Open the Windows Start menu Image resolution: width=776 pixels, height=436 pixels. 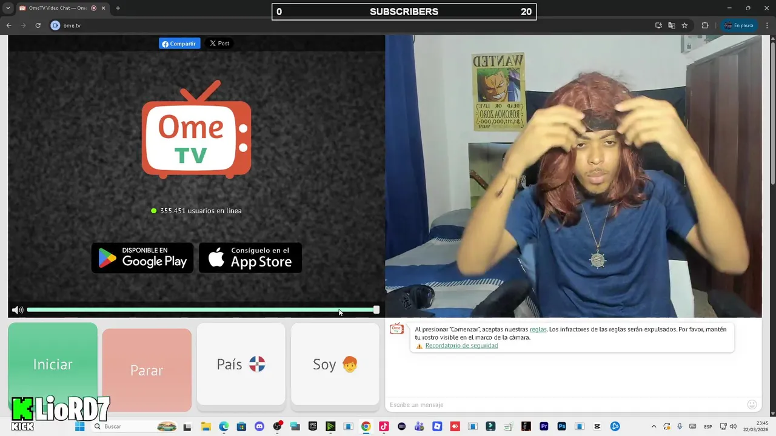click(x=79, y=426)
